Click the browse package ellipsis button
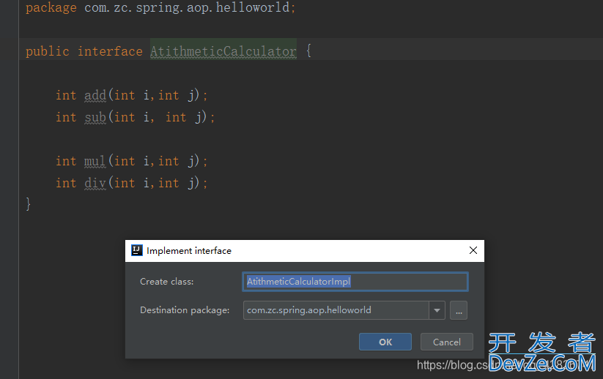This screenshot has width=603, height=379. [459, 310]
